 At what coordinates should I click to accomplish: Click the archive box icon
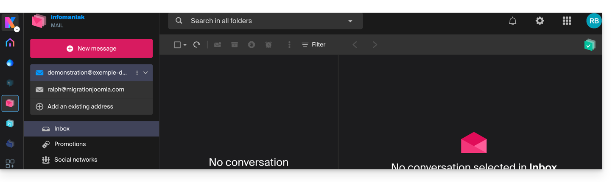(x=235, y=45)
